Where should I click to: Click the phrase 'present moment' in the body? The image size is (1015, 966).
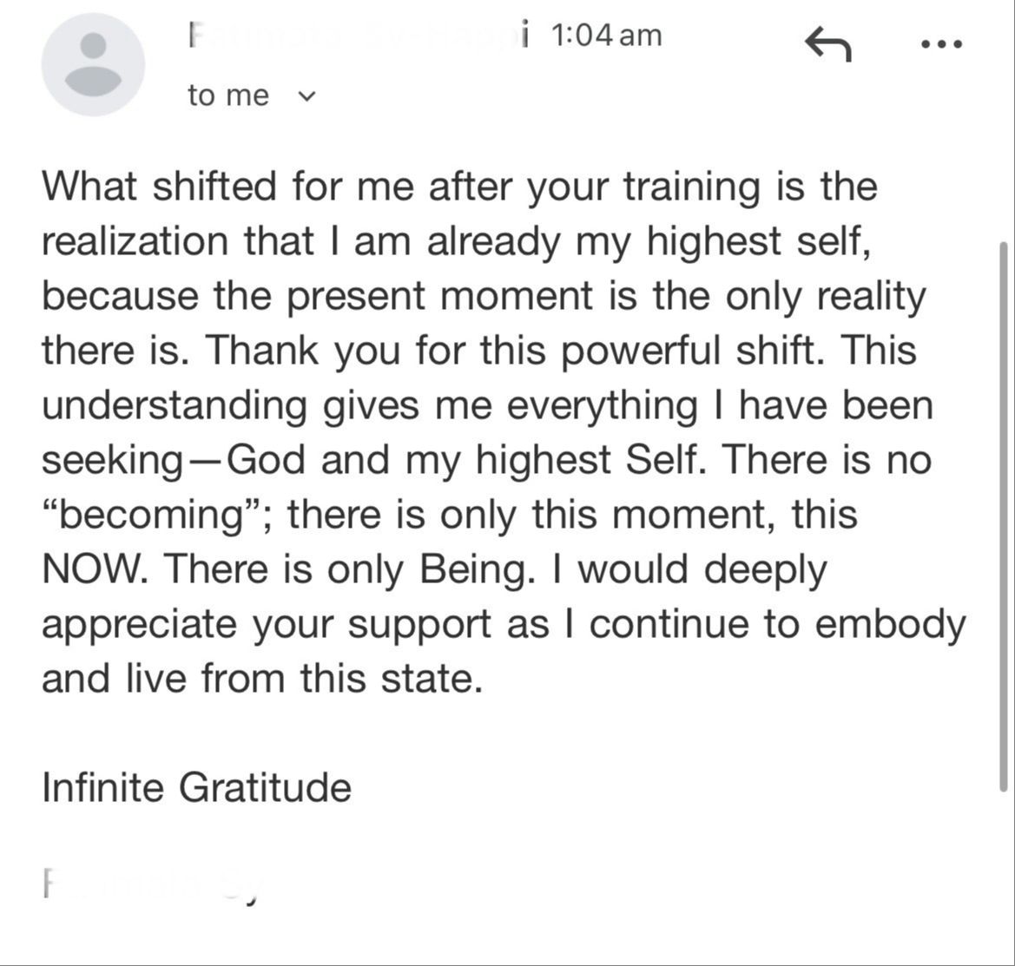[x=438, y=296]
